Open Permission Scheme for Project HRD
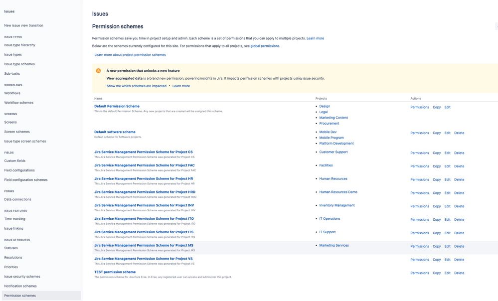Viewport: 498px width, 301px height. 145,192
